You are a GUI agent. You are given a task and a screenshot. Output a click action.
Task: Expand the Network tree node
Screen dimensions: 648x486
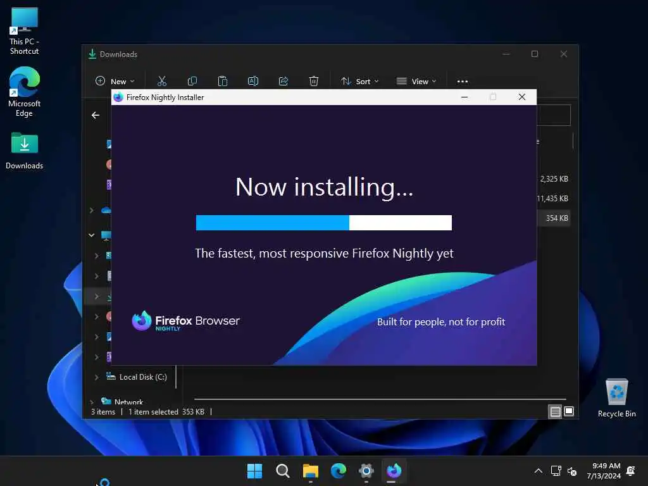[92, 402]
